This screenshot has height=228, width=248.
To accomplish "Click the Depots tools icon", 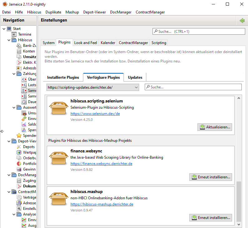I will (x=19, y=147).
